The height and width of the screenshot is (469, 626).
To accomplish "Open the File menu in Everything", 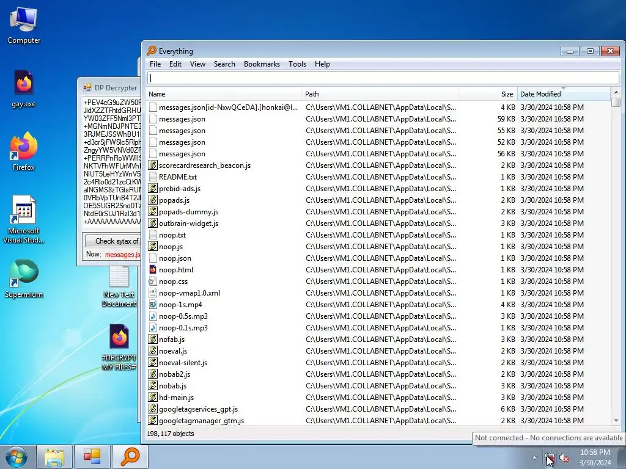I will point(155,64).
